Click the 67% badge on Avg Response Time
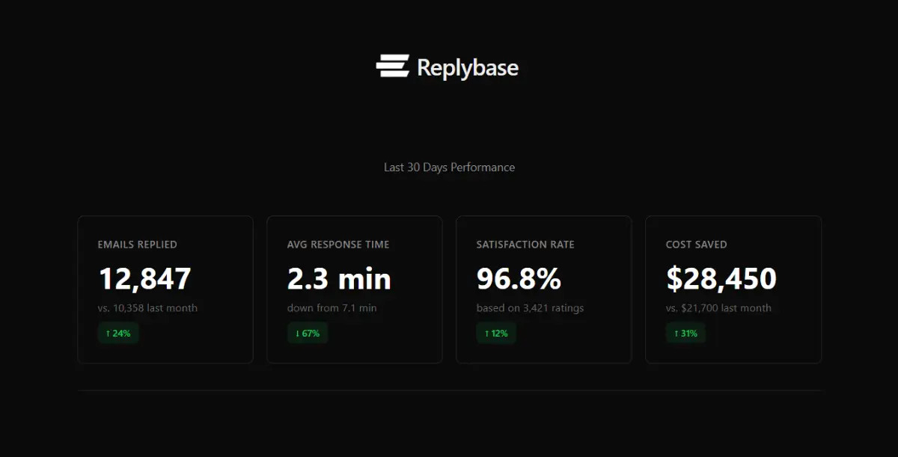The height and width of the screenshot is (457, 898). click(306, 334)
